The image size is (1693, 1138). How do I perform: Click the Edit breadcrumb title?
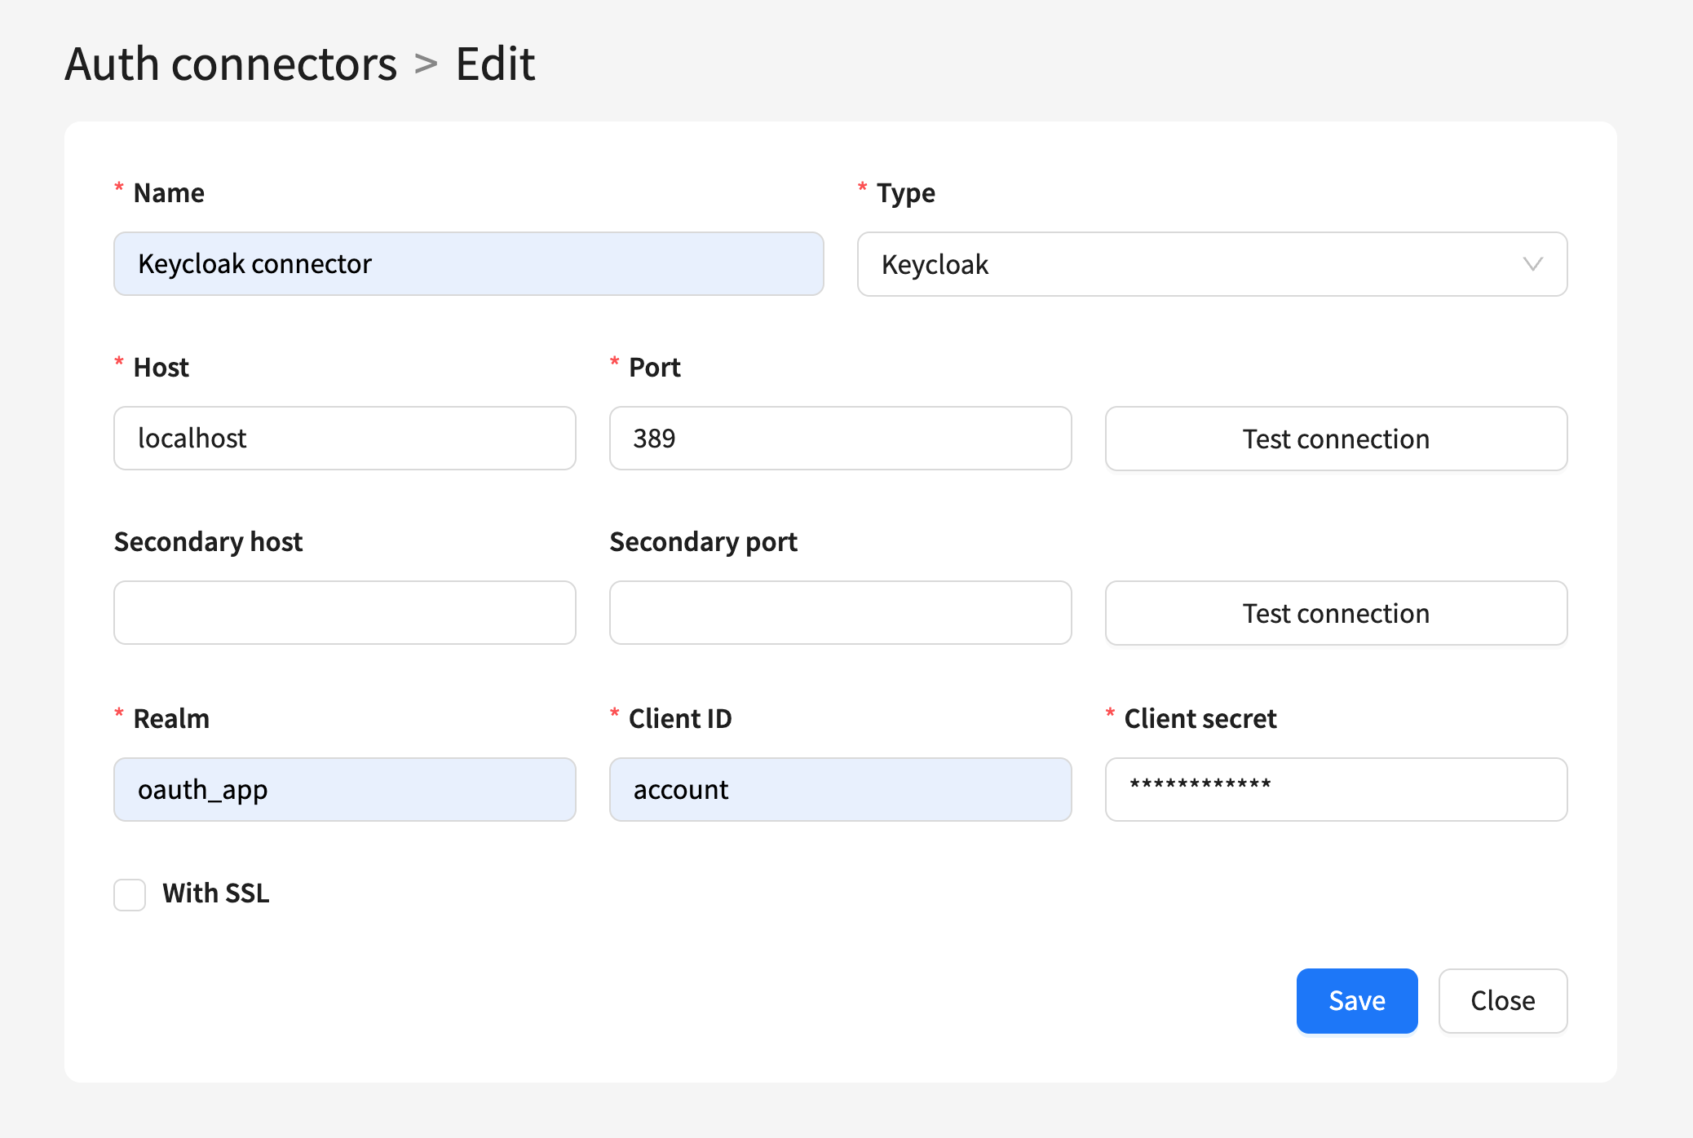tap(495, 64)
